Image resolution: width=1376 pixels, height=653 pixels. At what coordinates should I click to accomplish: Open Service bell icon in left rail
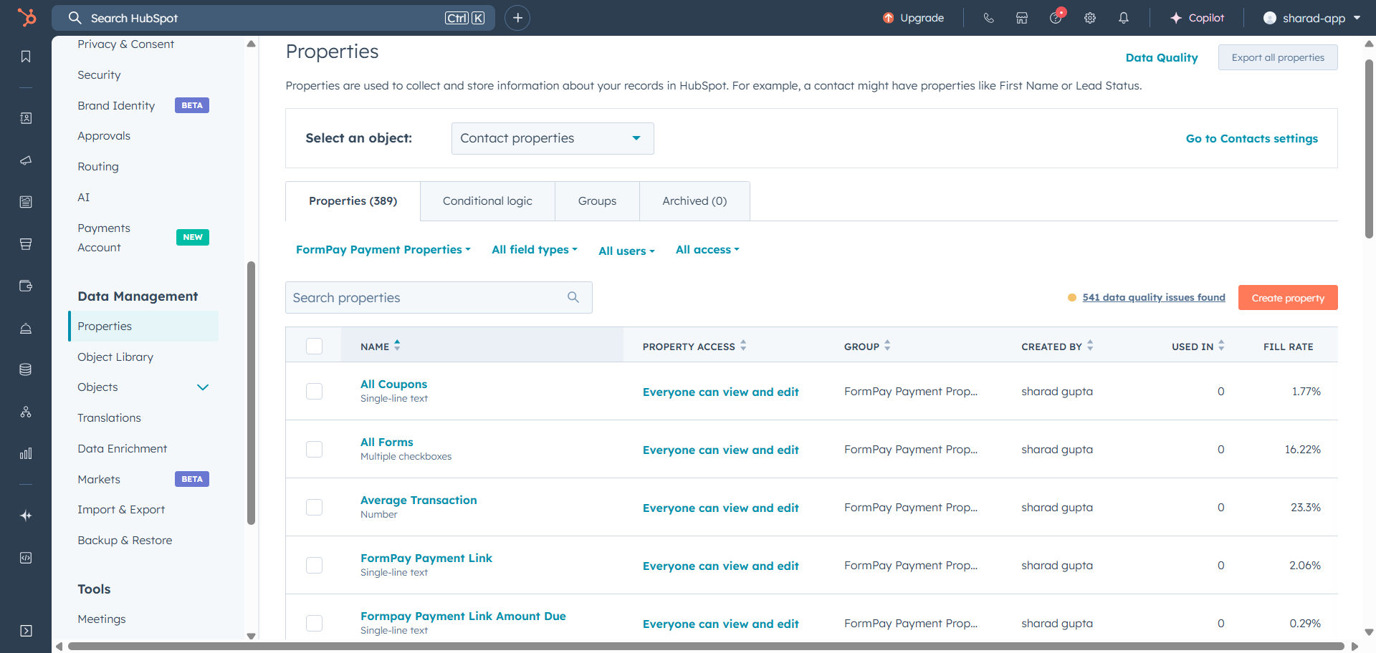coord(26,328)
